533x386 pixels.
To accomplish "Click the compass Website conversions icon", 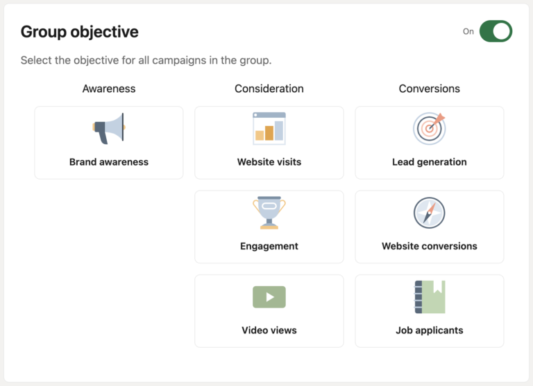I will (430, 213).
